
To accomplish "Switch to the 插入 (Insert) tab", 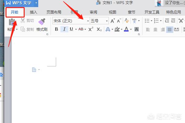I will [34, 12].
